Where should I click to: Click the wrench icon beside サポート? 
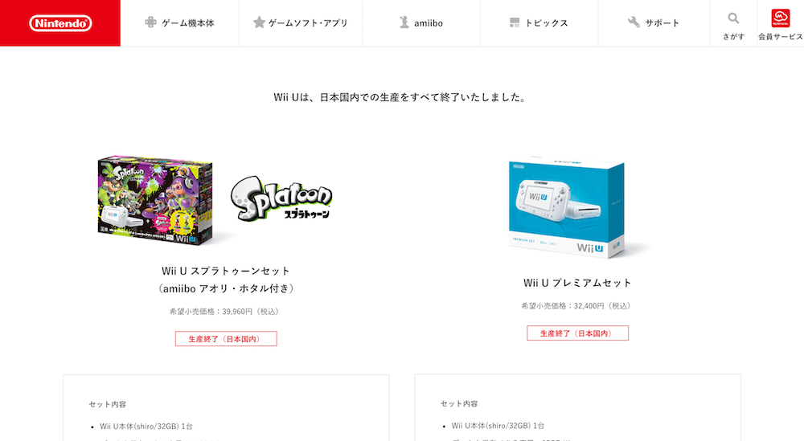(x=634, y=22)
